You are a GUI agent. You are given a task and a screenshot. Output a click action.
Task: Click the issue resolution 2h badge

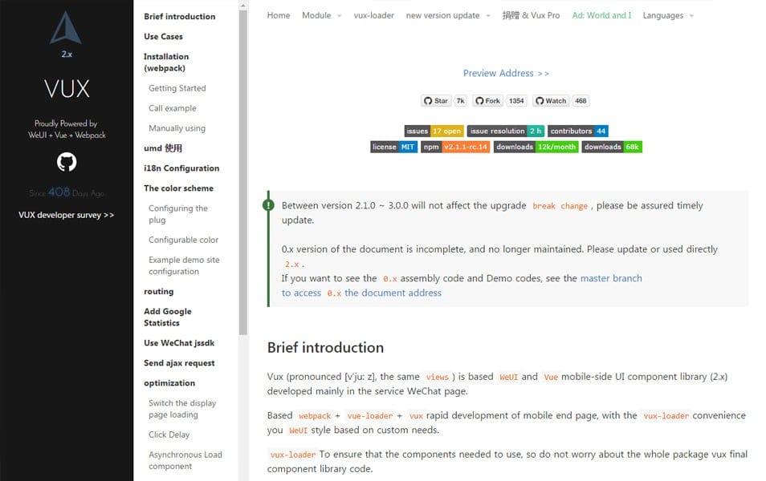[506, 131]
